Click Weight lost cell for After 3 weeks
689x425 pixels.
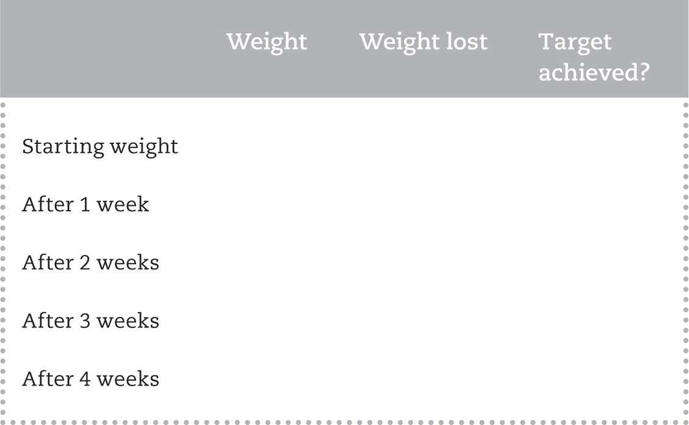(x=423, y=321)
